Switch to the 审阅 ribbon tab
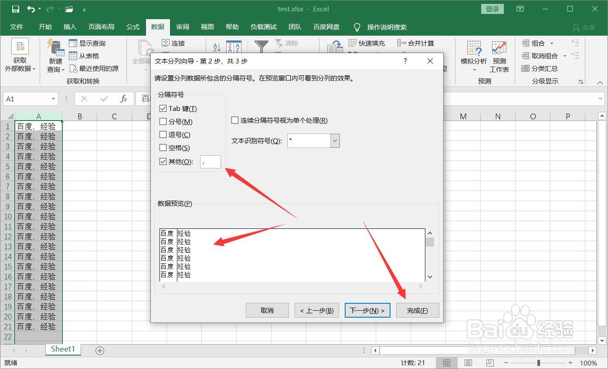Screen dimensions: 608x369 click(x=183, y=27)
